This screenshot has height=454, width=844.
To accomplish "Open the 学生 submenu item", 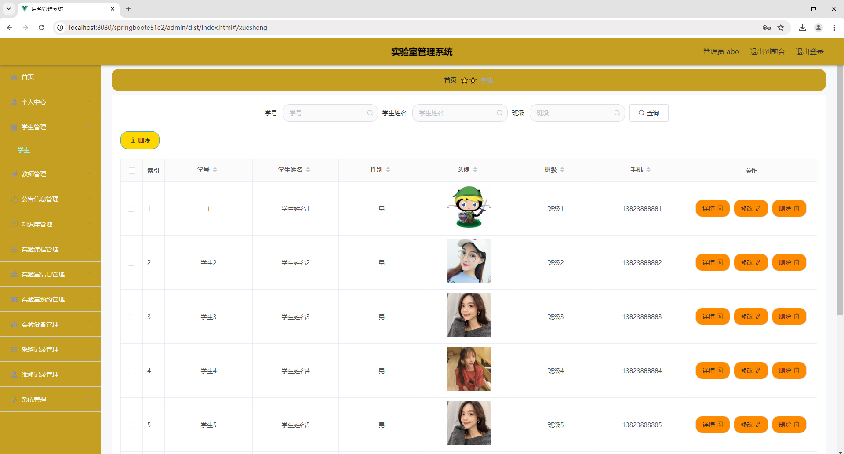I will coord(23,150).
